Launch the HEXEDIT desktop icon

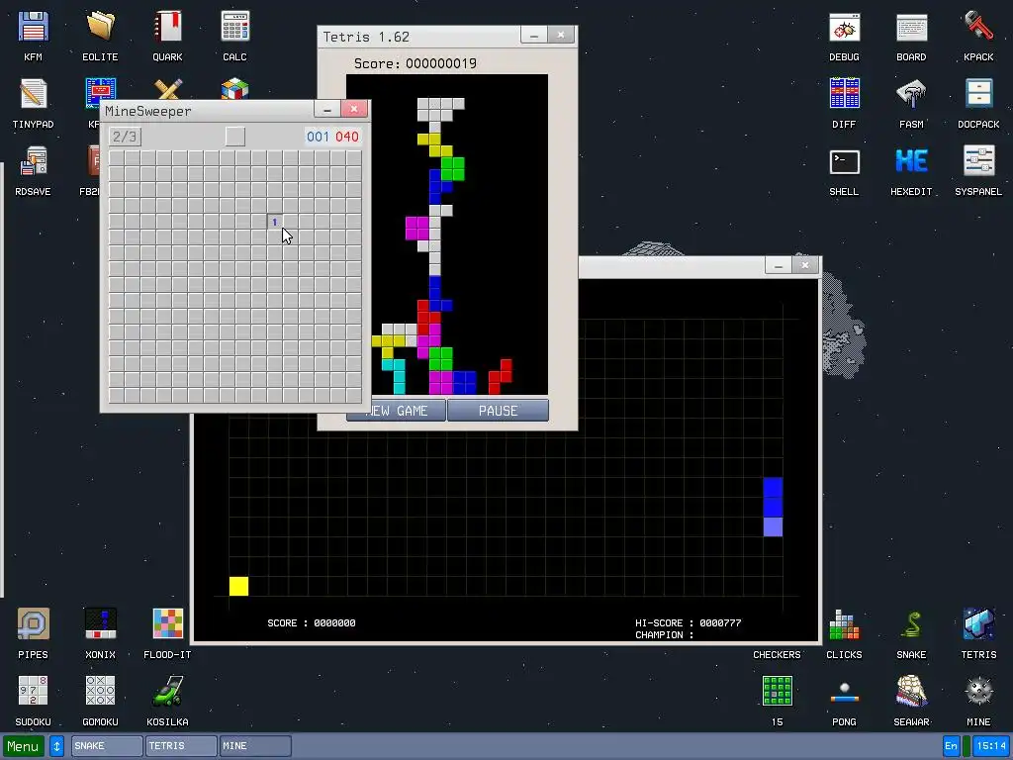pos(911,170)
